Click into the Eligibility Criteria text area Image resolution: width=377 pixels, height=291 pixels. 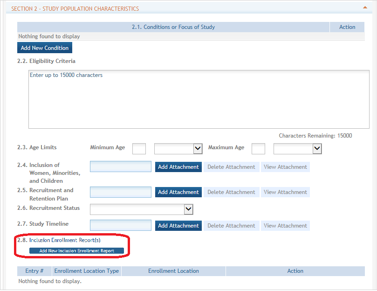199,99
